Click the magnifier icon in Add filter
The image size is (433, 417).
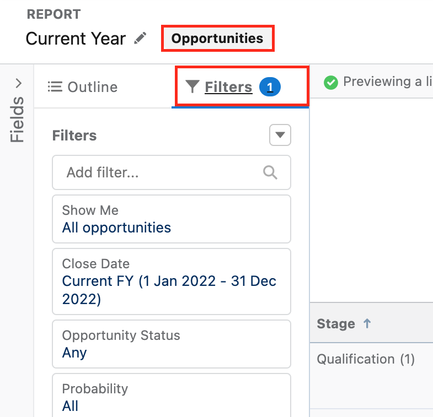[270, 172]
